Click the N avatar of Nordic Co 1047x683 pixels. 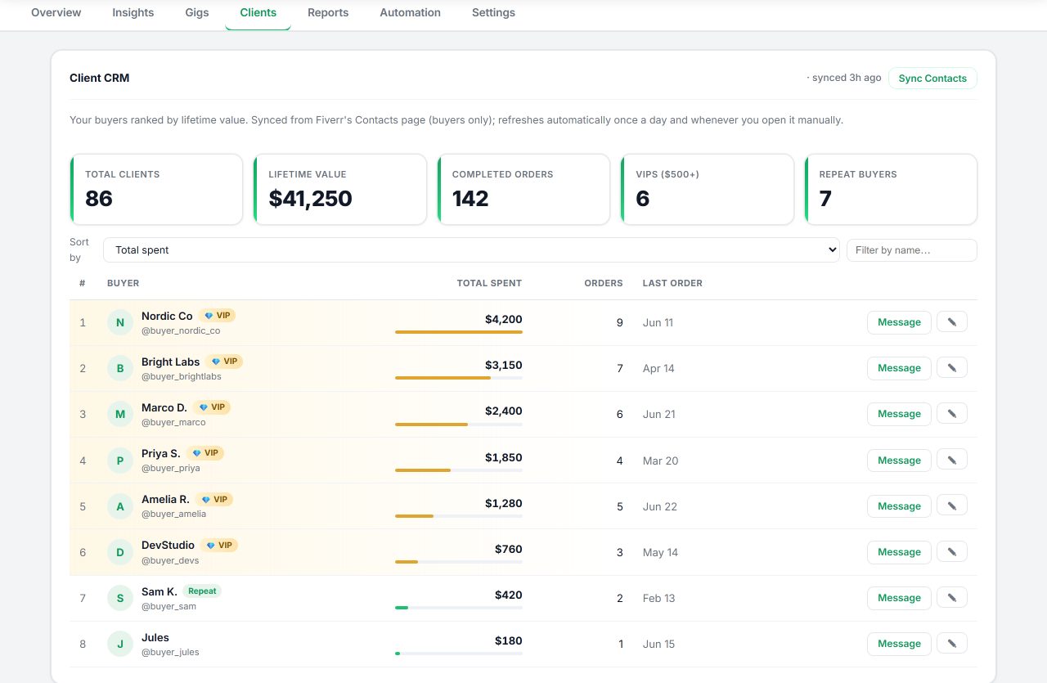pyautogui.click(x=120, y=322)
